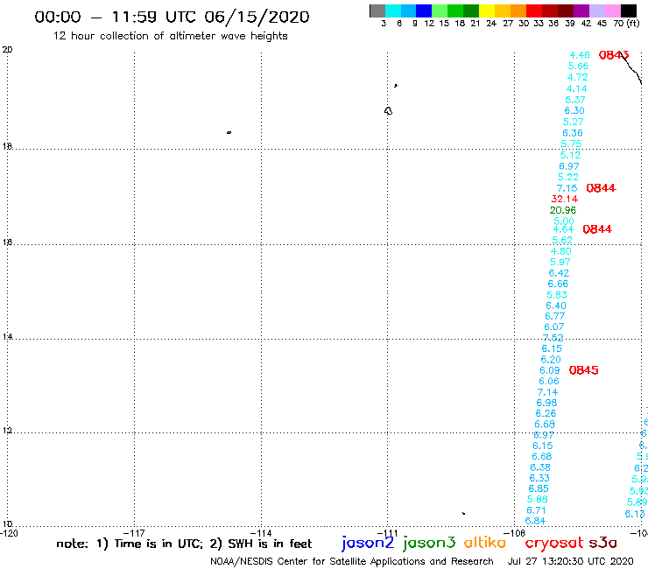Click the 6.66 wave height value

pyautogui.click(x=558, y=284)
